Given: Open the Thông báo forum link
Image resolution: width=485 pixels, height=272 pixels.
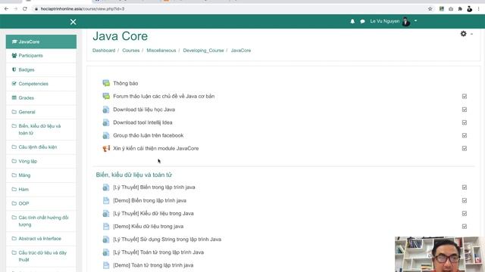Looking at the screenshot, I should [x=126, y=83].
